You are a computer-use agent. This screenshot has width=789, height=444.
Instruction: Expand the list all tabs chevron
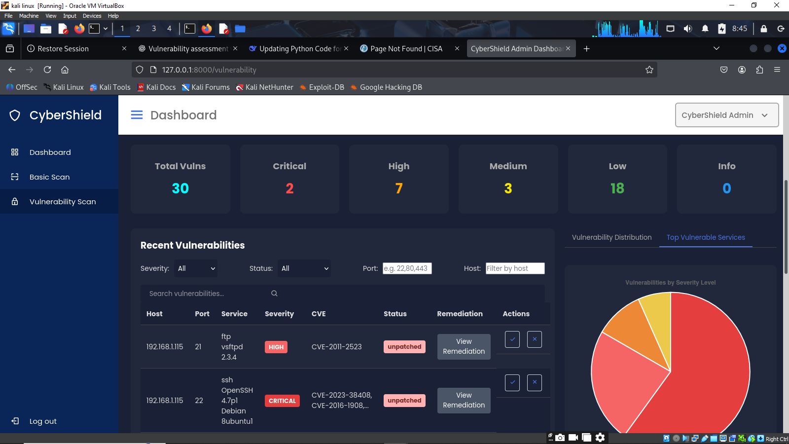point(717,48)
